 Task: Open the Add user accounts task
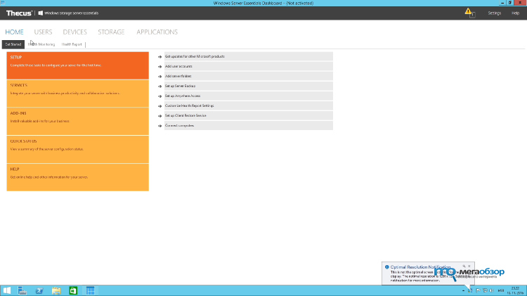pos(248,66)
